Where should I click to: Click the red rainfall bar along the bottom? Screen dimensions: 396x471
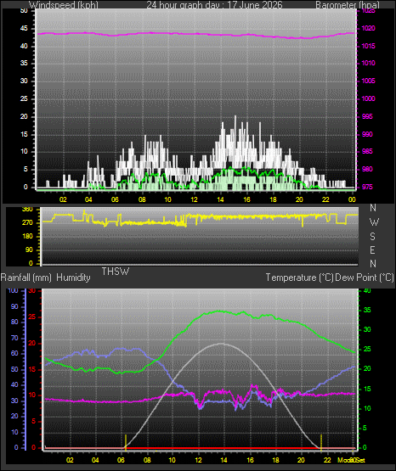tap(223, 448)
